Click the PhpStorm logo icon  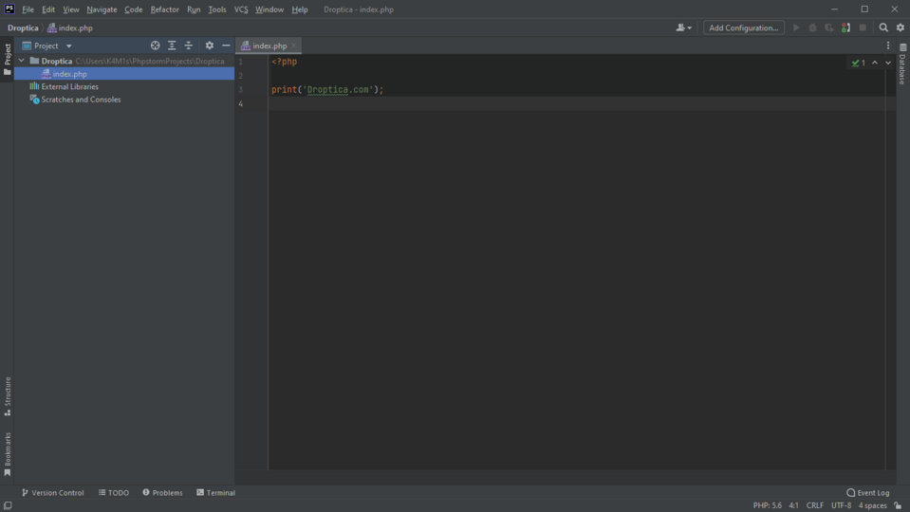click(9, 9)
